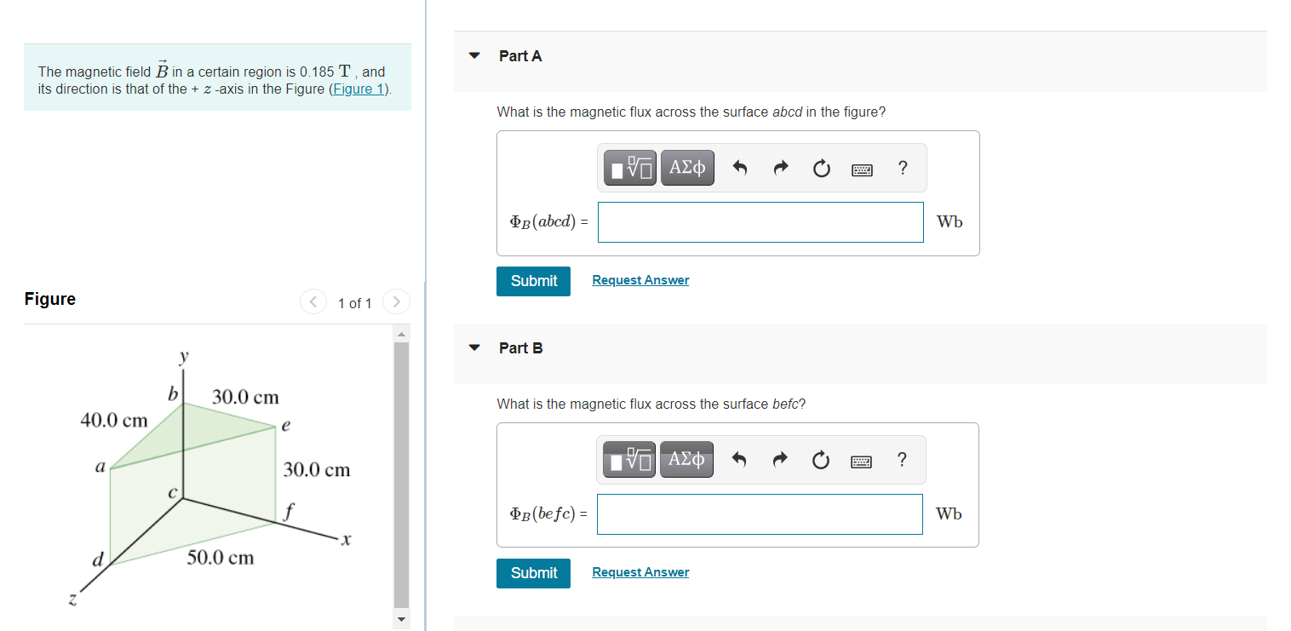Click the prism figure diagram
Image resolution: width=1291 pixels, height=631 pixels.
coord(209,479)
